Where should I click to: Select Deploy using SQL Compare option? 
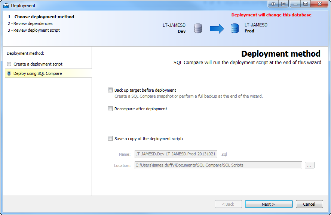pyautogui.click(x=9, y=73)
